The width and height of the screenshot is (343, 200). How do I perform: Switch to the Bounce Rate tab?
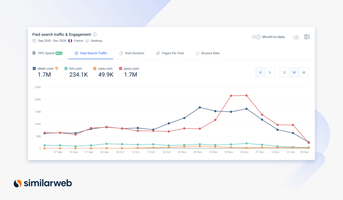208,53
